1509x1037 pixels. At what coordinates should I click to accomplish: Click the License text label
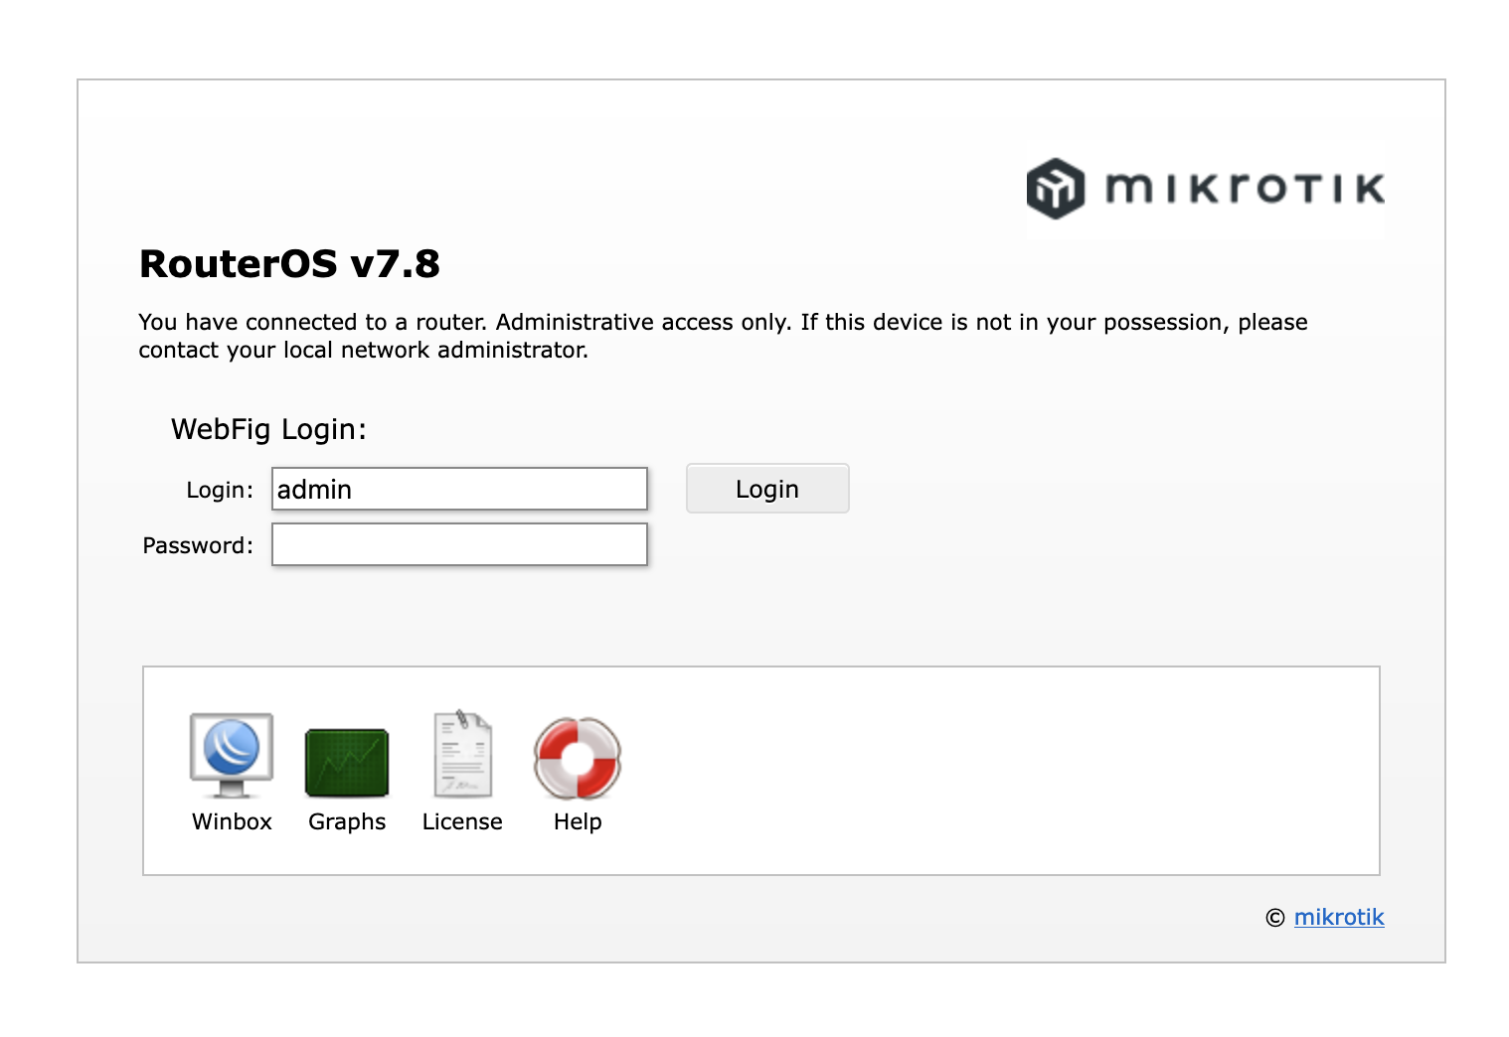coord(462,821)
